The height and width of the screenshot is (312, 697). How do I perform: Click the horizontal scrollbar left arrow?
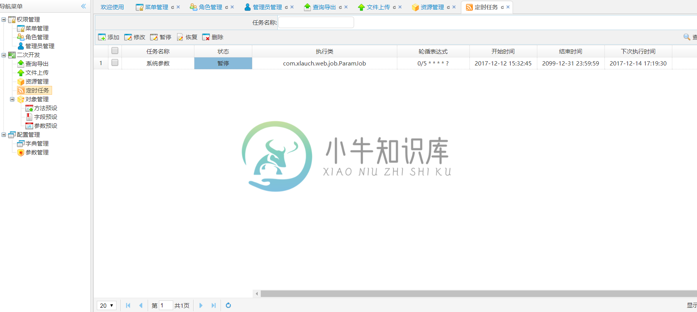tap(257, 294)
